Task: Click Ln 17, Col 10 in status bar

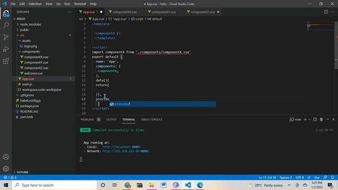Action: [x=267, y=177]
